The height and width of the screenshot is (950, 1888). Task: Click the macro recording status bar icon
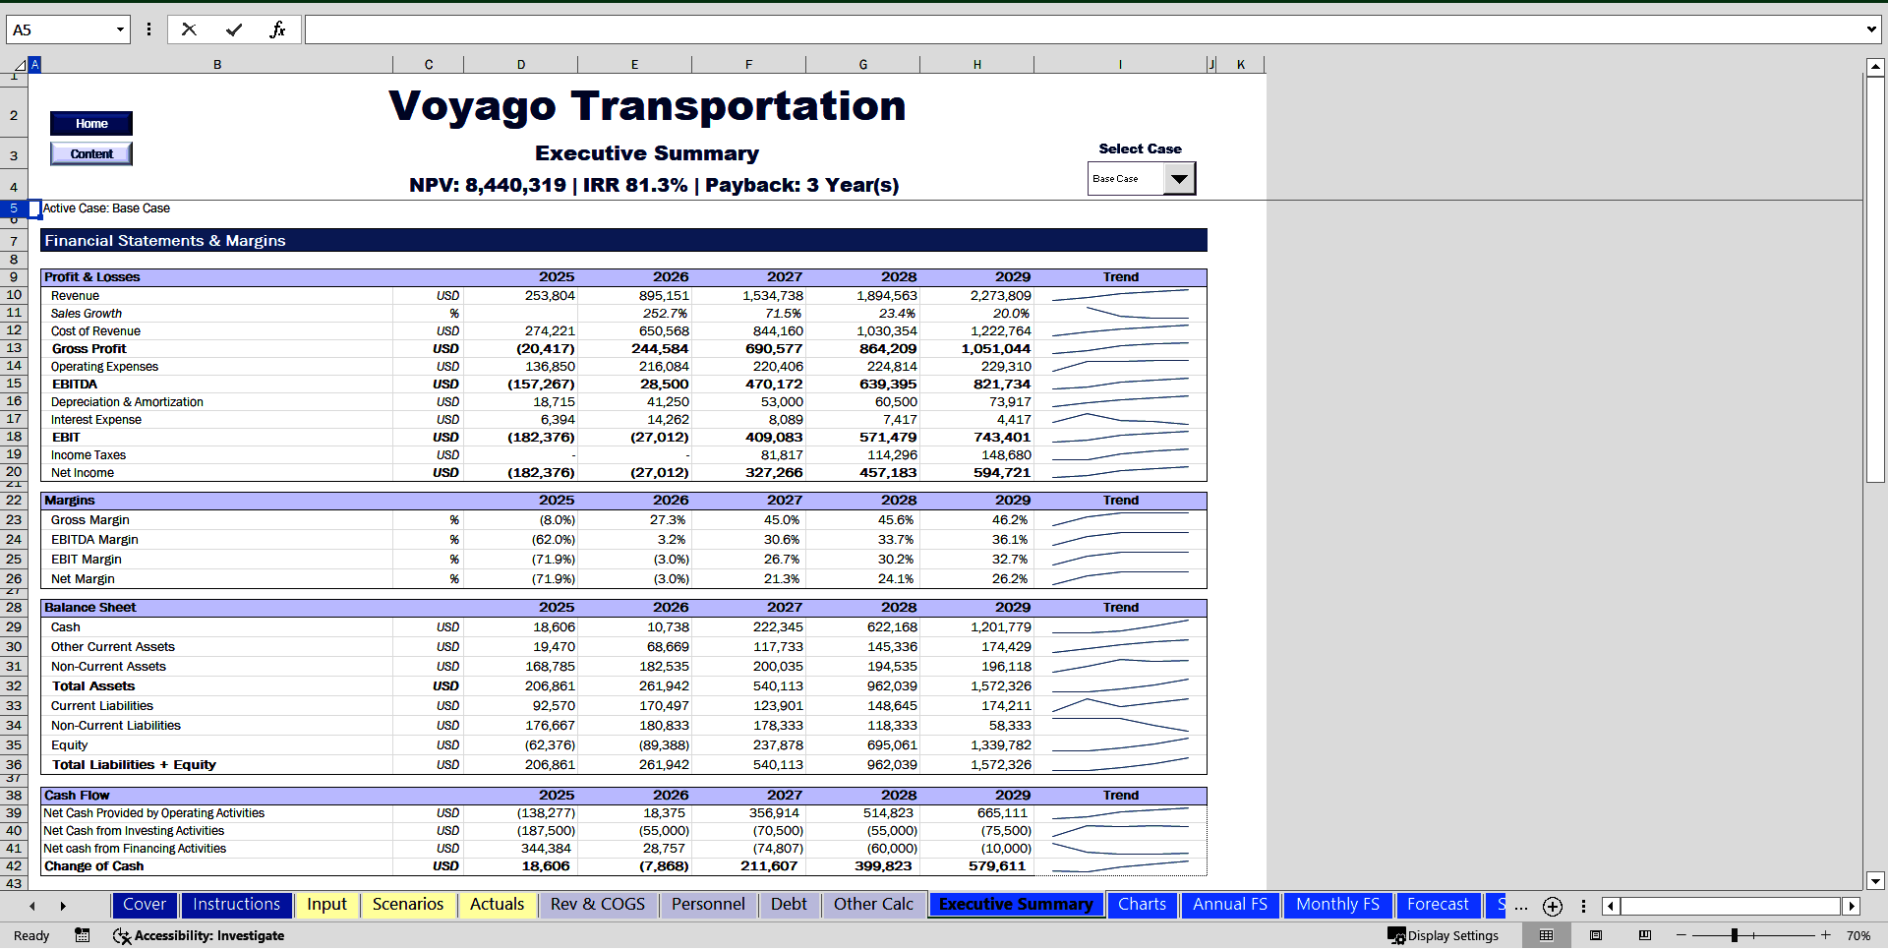pos(83,935)
